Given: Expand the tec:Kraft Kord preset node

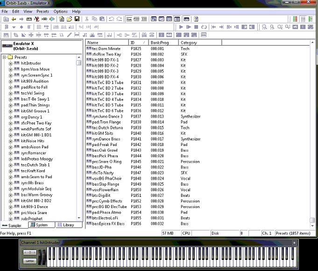Looking at the screenshot, I should tap(10, 171).
